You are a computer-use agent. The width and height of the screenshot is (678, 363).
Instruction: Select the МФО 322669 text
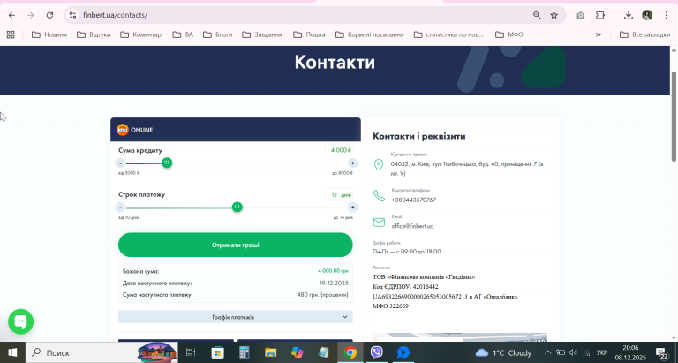390,306
